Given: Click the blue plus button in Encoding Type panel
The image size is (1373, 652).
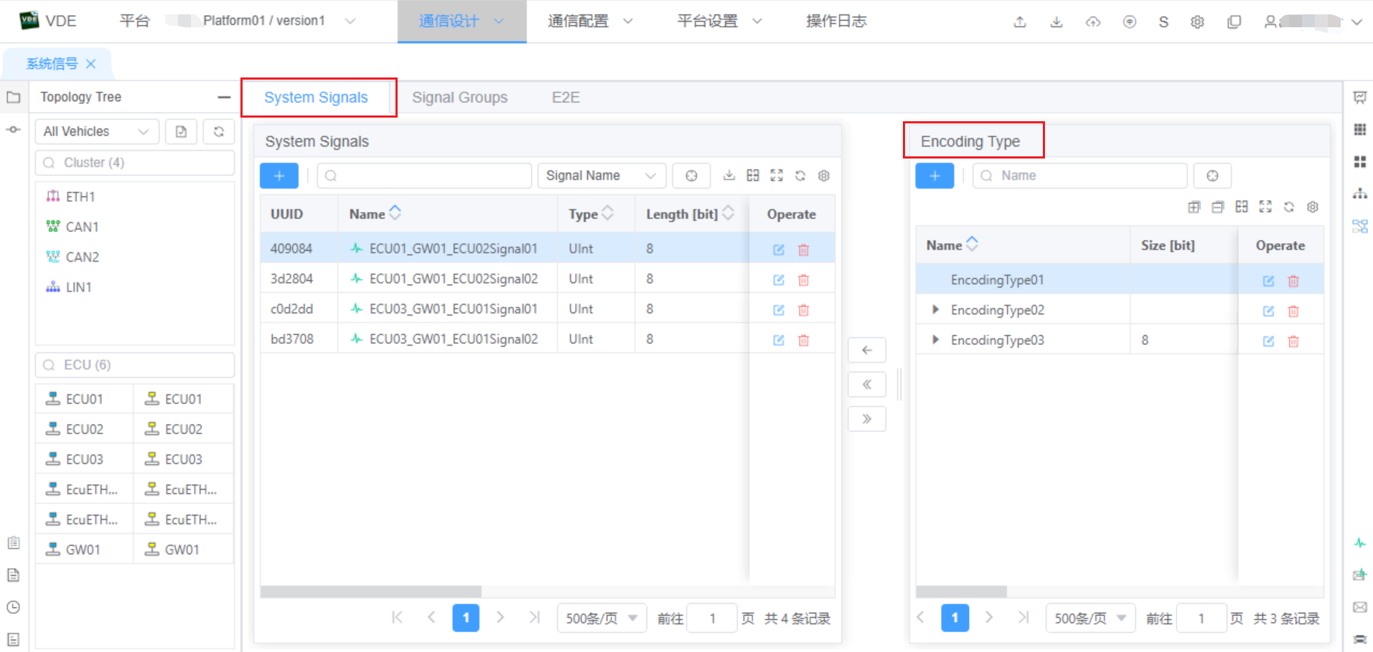Looking at the screenshot, I should (934, 175).
